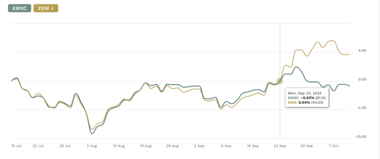Remove EEM using its x icon
380x159 pixels.
pos(52,8)
